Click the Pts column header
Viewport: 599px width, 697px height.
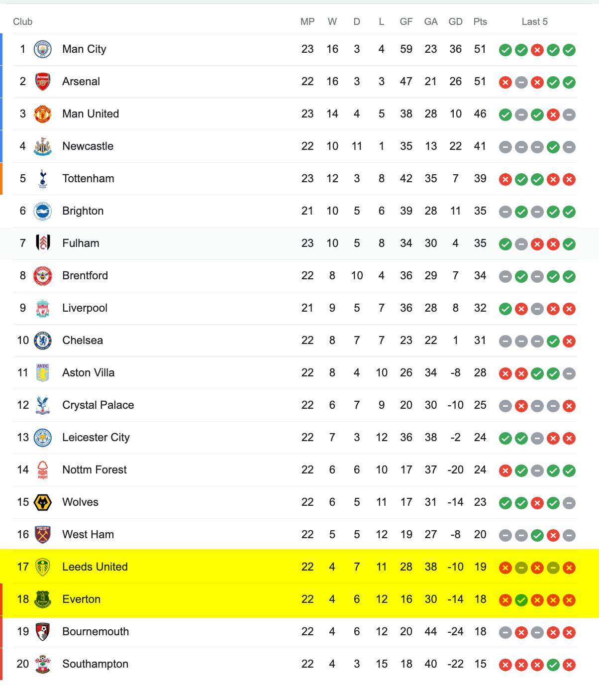(480, 21)
